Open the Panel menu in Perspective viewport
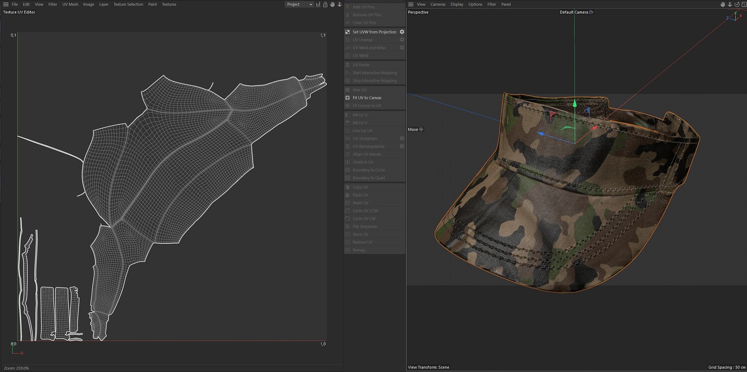 [x=506, y=4]
